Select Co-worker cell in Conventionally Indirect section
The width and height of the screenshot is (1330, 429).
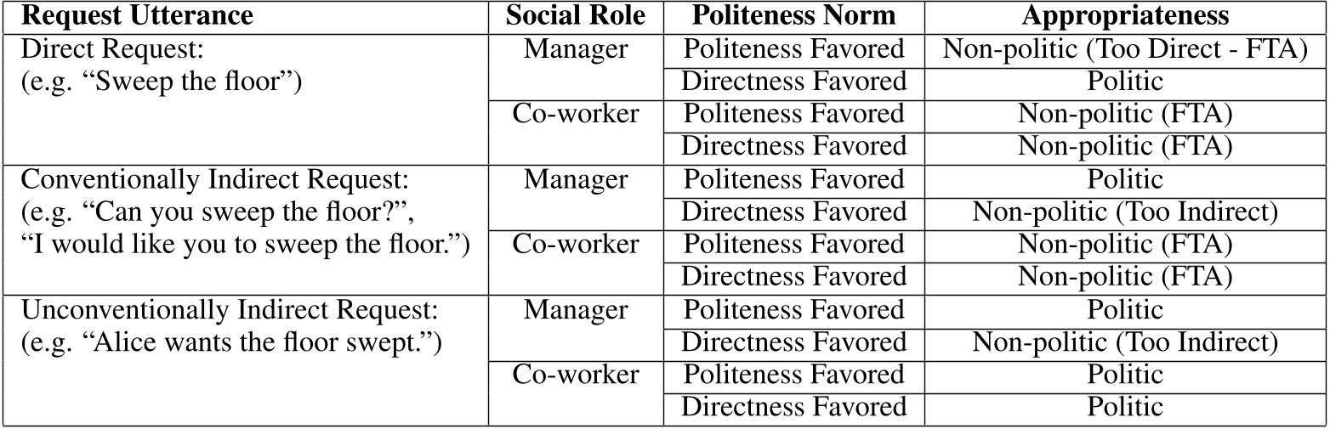pyautogui.click(x=576, y=245)
